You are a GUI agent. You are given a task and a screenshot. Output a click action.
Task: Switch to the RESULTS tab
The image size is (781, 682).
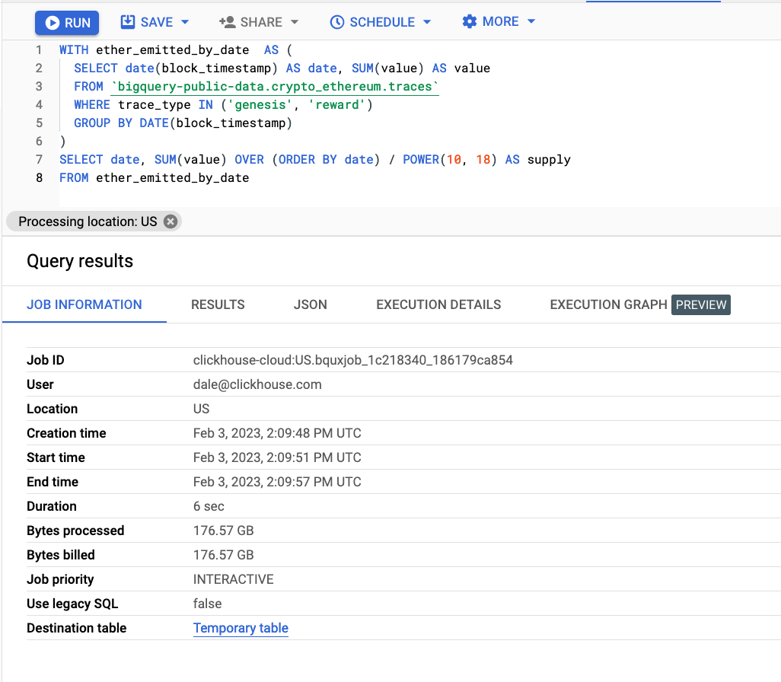[218, 304]
